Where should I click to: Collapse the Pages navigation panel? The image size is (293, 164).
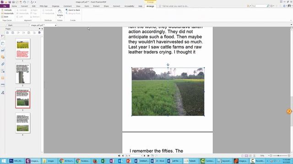(42, 29)
